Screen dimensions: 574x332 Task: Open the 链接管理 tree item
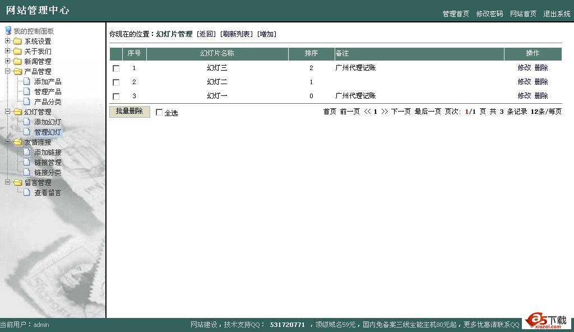[x=48, y=162]
